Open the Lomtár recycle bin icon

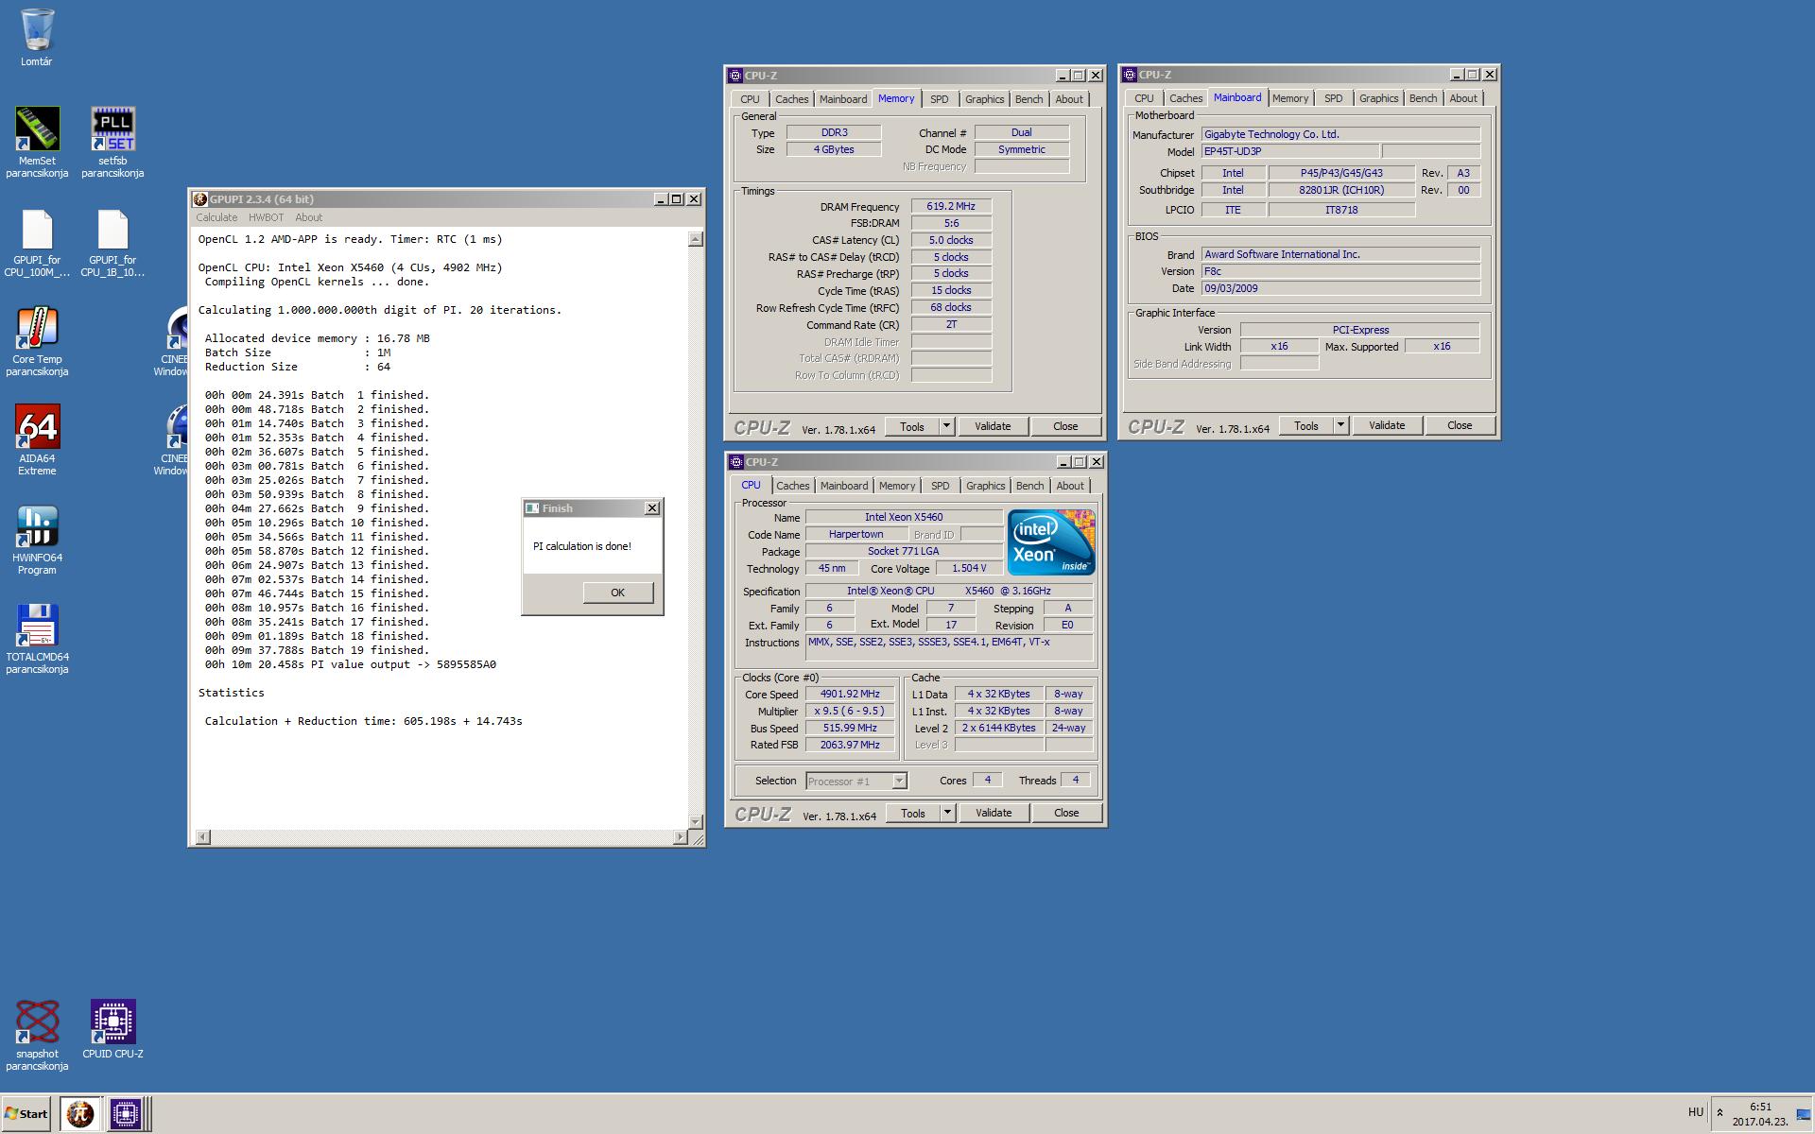coord(37,38)
